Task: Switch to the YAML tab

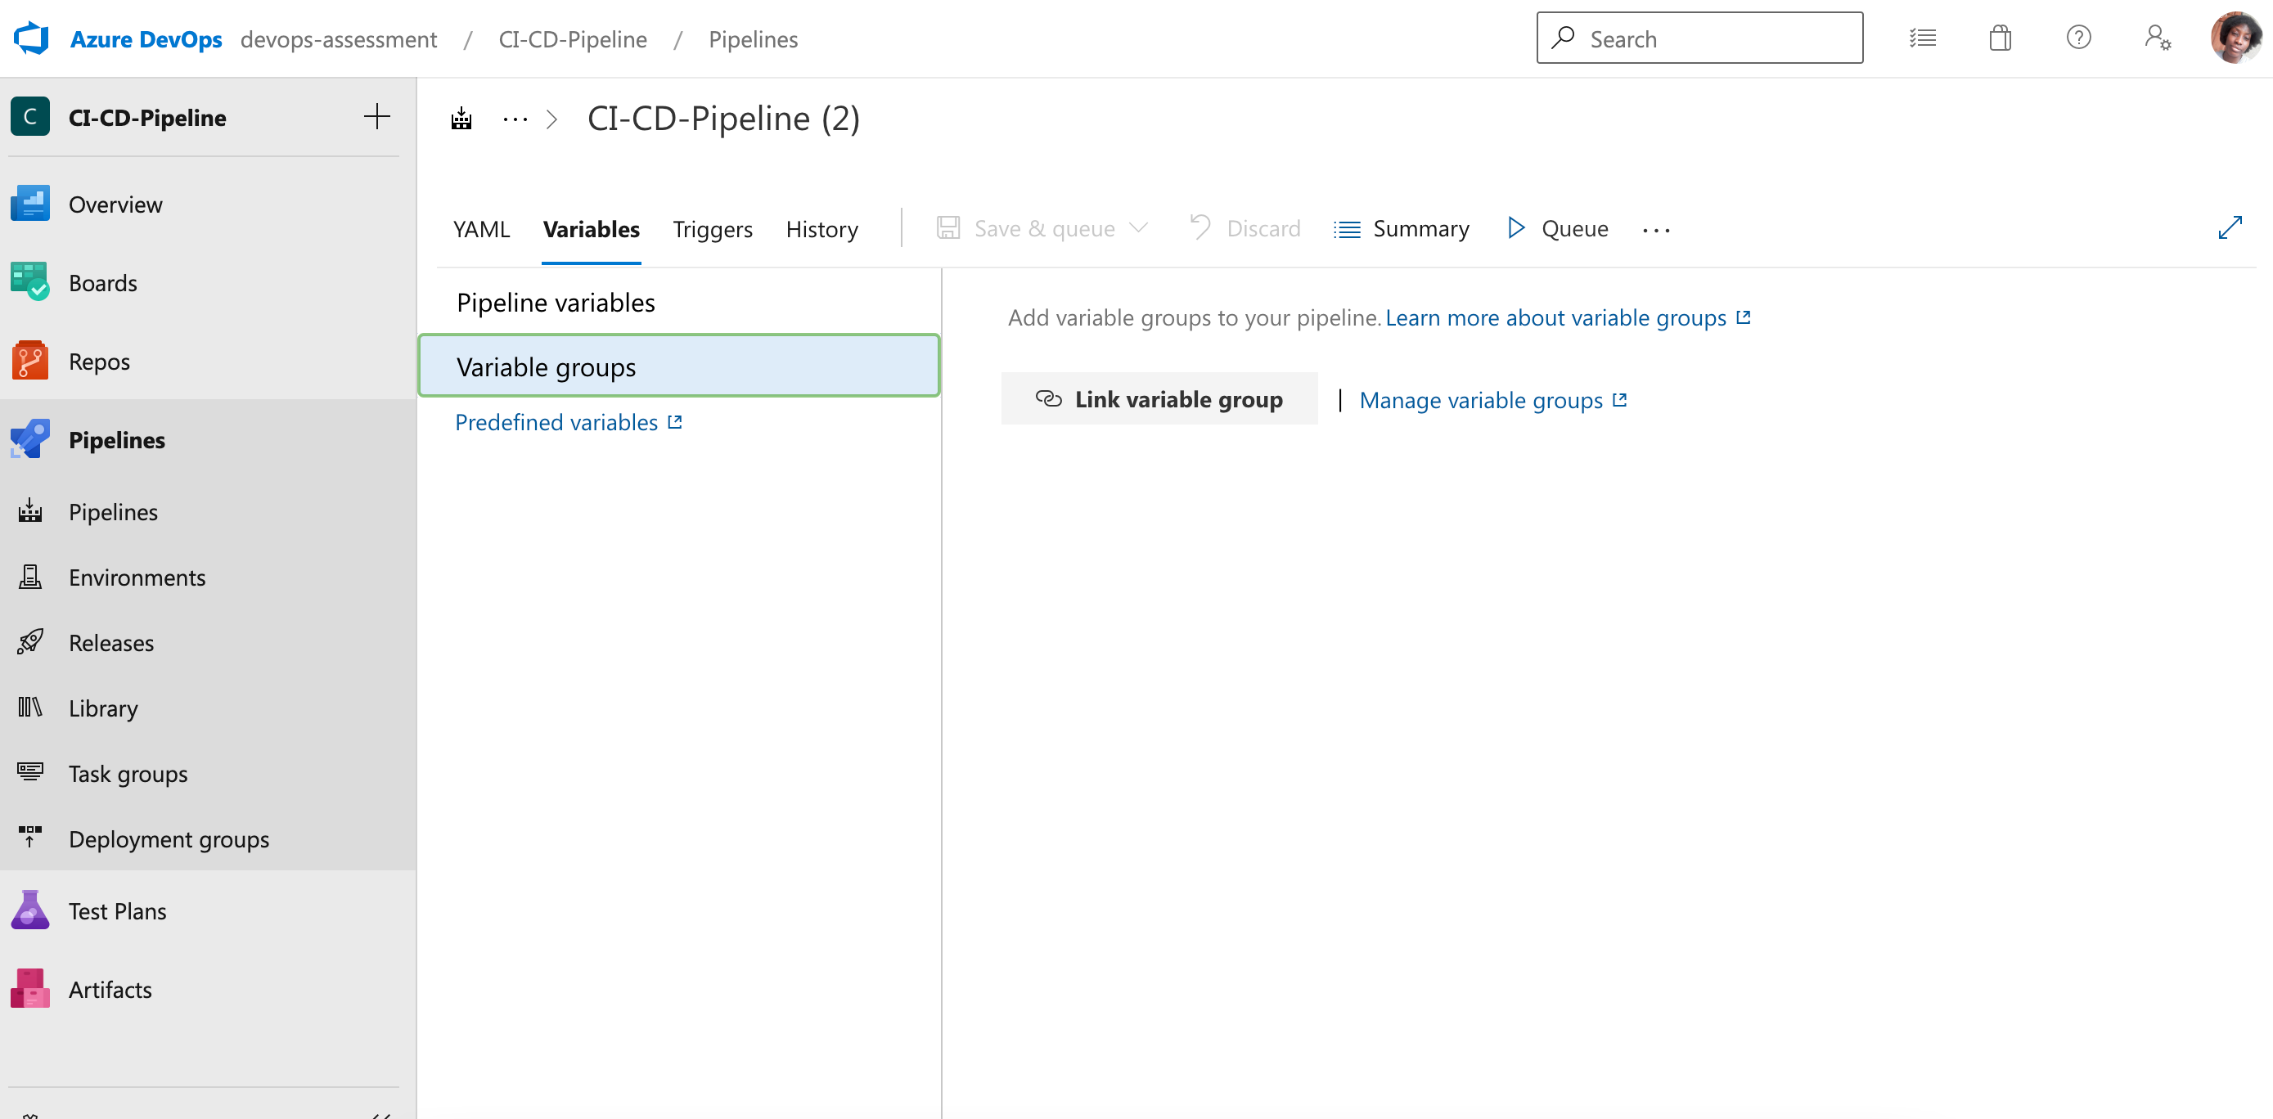Action: (x=481, y=228)
